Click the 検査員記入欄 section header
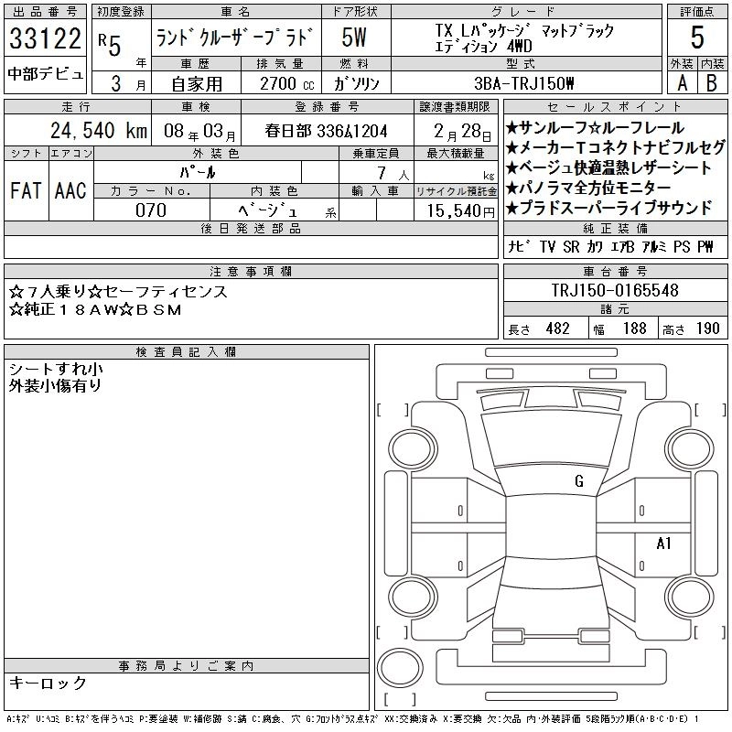732x732 pixels. coord(187,352)
